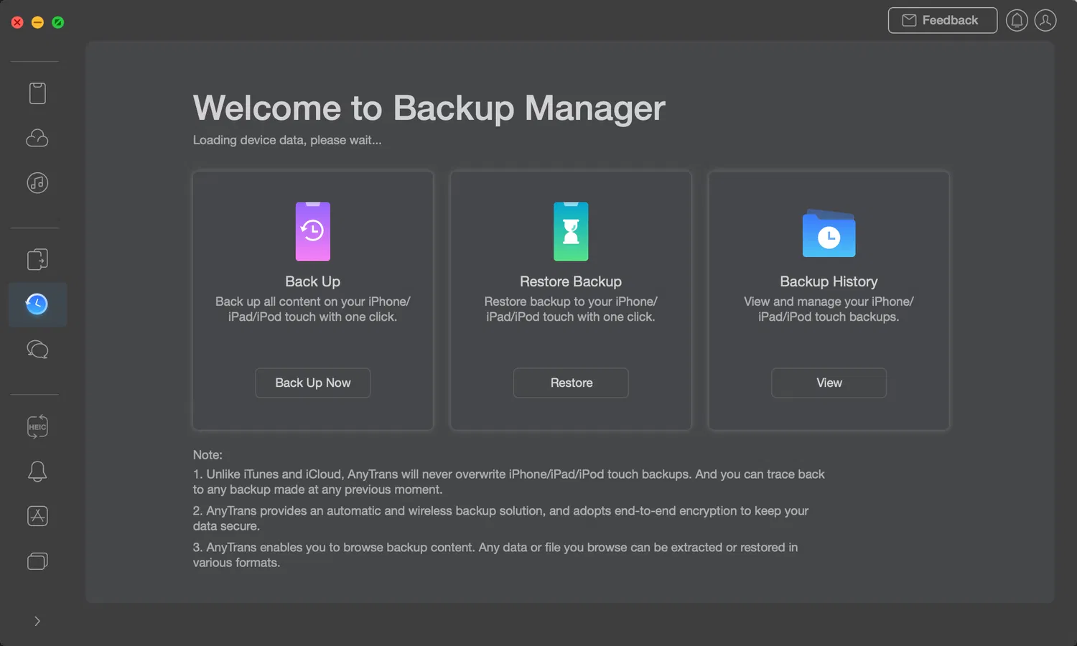The width and height of the screenshot is (1077, 646).
Task: Click the Back Up Now button
Action: pos(312,383)
